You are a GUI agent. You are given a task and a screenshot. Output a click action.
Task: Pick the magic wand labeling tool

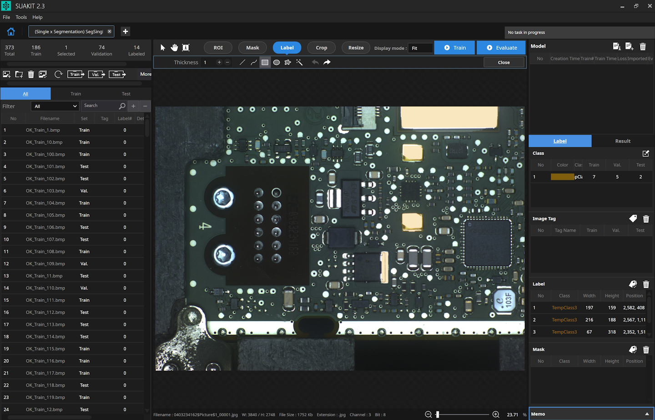[x=299, y=62]
